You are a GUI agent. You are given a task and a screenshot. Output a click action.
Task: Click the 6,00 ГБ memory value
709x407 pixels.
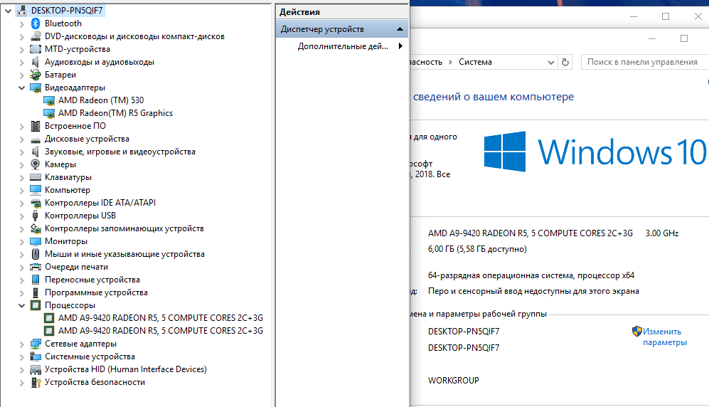[477, 249]
